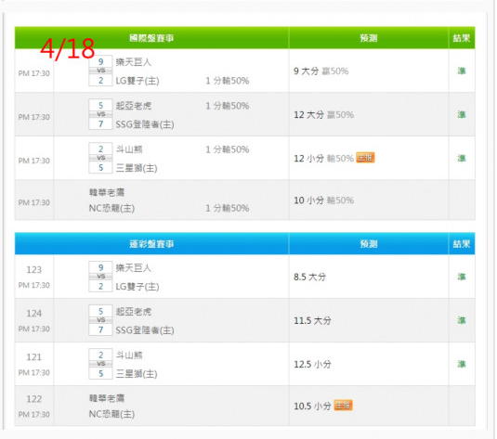
Task: Select 韓華老鷹 in game 122 row
Action: tap(107, 398)
